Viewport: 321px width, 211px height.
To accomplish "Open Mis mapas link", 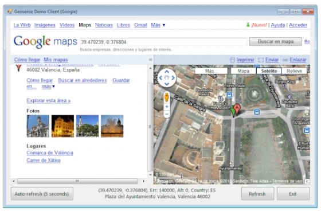I will 56,60.
